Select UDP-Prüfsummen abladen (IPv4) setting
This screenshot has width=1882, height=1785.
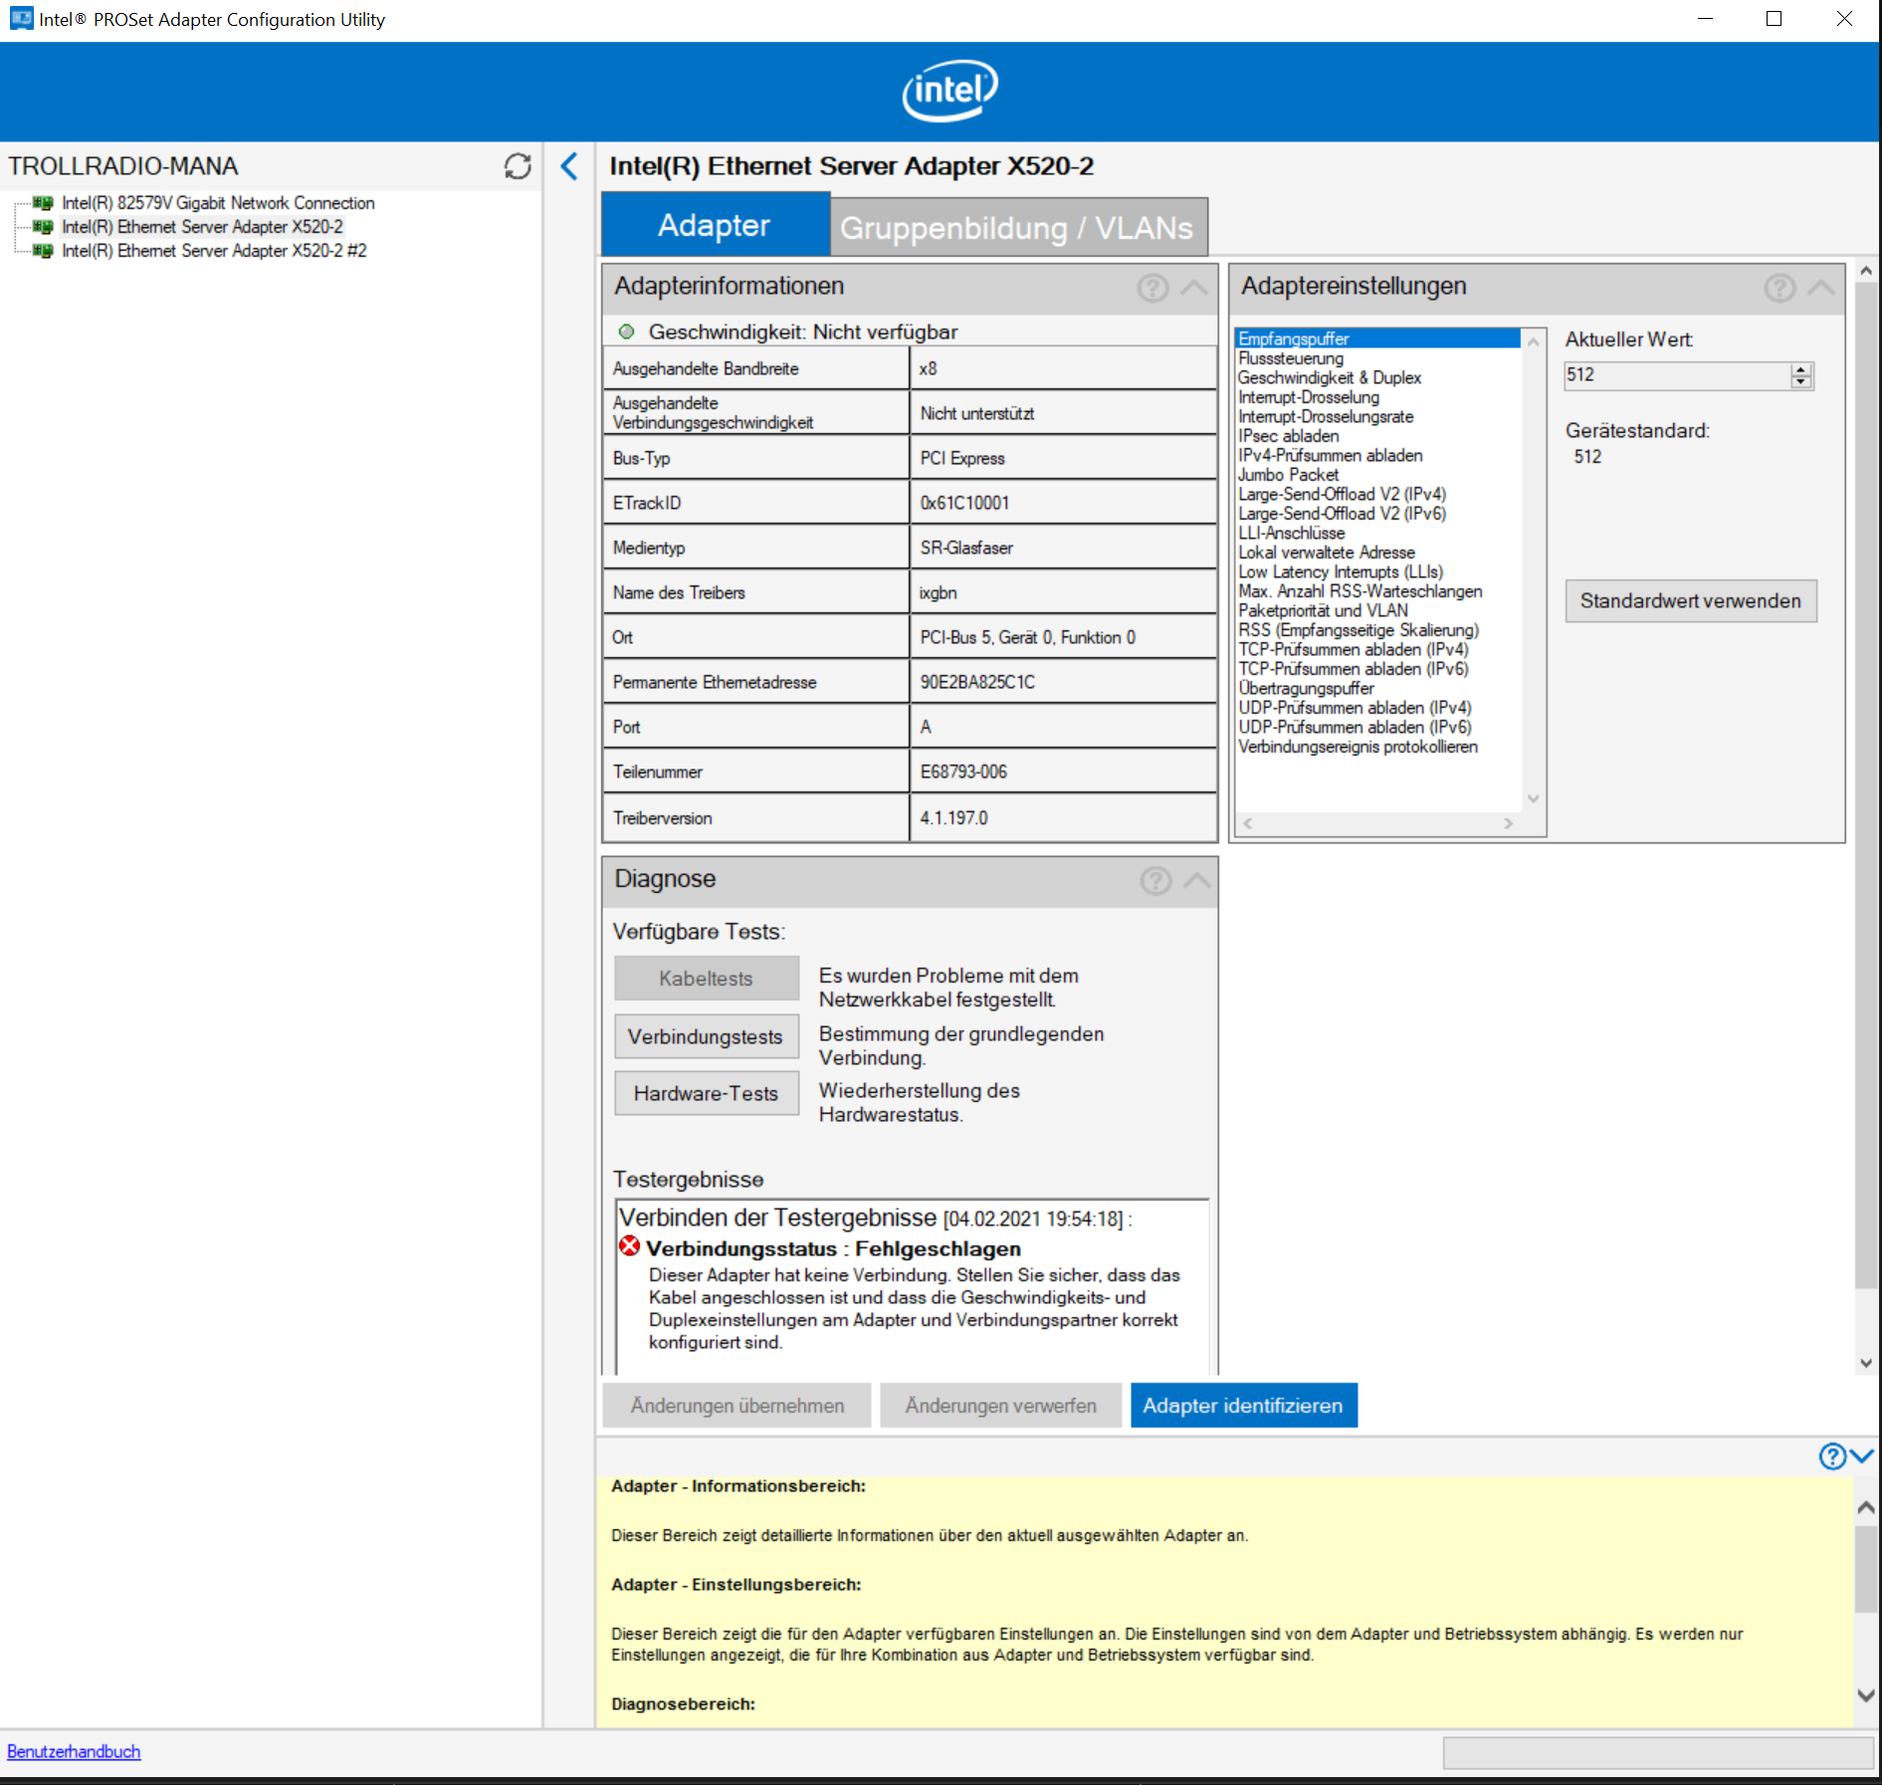point(1355,708)
